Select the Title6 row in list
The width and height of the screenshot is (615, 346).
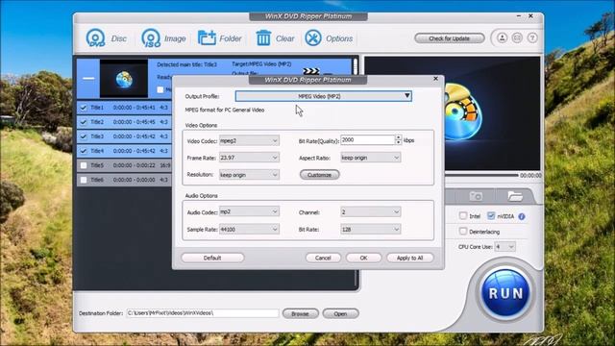[124, 180]
